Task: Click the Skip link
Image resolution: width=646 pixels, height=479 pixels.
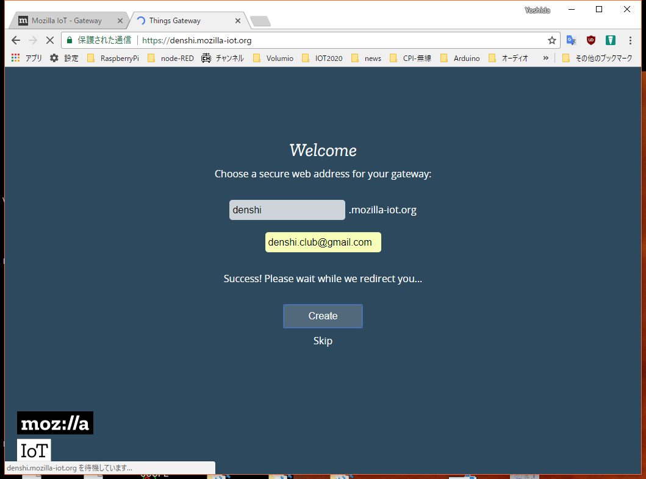Action: 323,341
